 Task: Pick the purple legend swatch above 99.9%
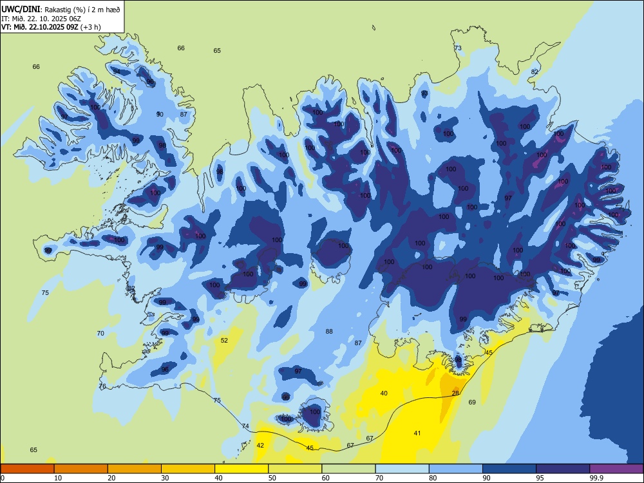click(616, 469)
